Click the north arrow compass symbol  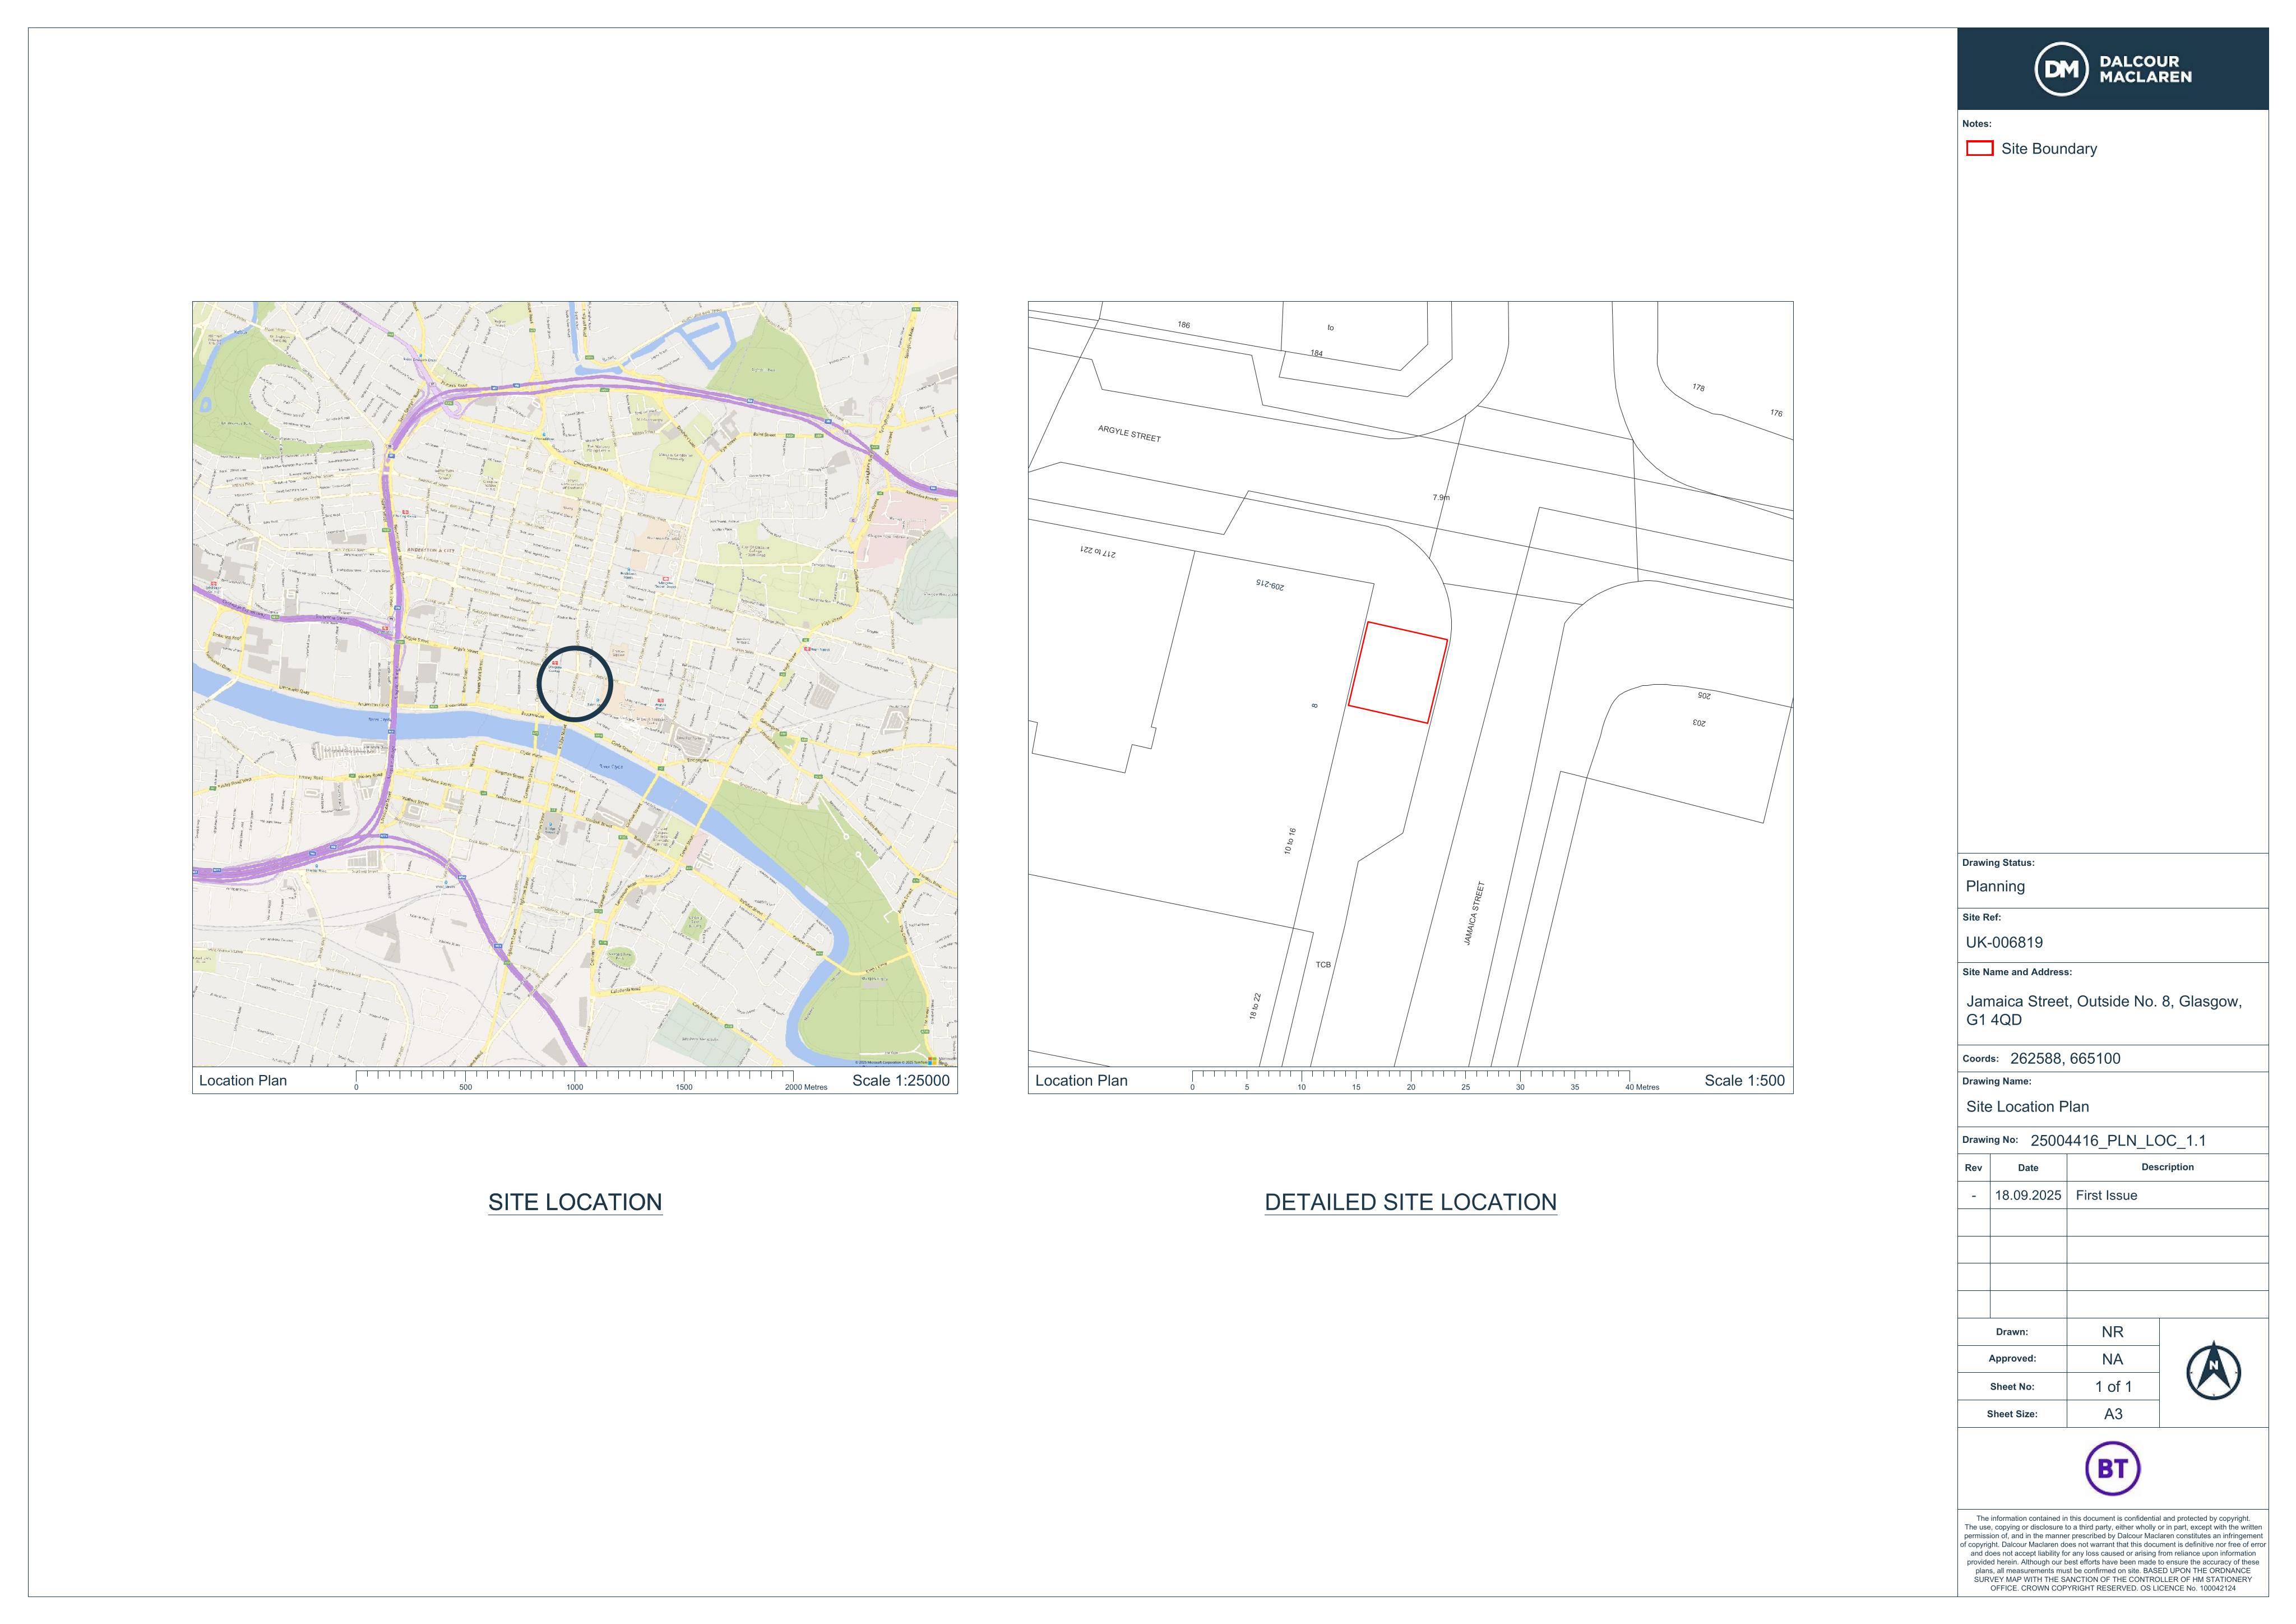click(2213, 1371)
